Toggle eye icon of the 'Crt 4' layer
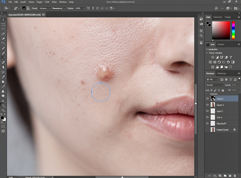Viewport: 241px width, 178px height. coord(207,117)
